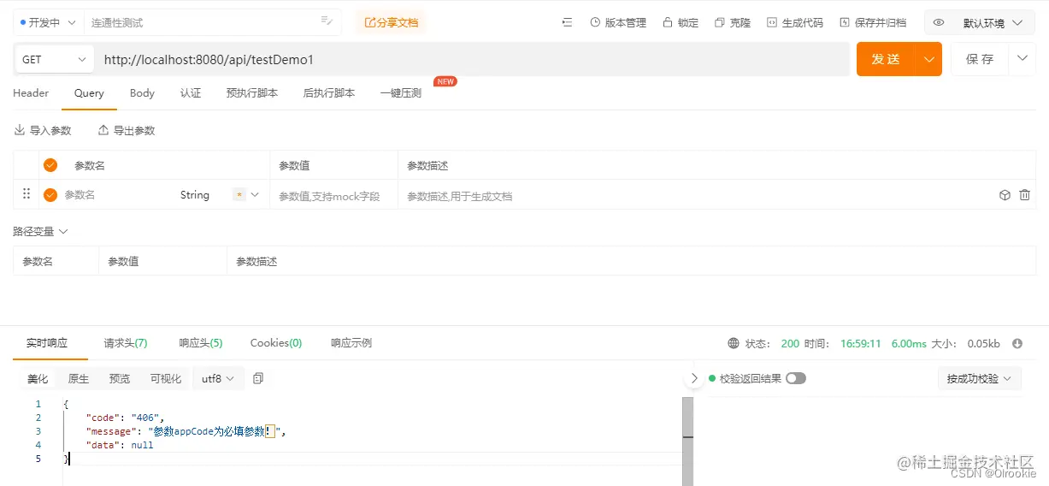Save and archive the request

click(x=873, y=23)
